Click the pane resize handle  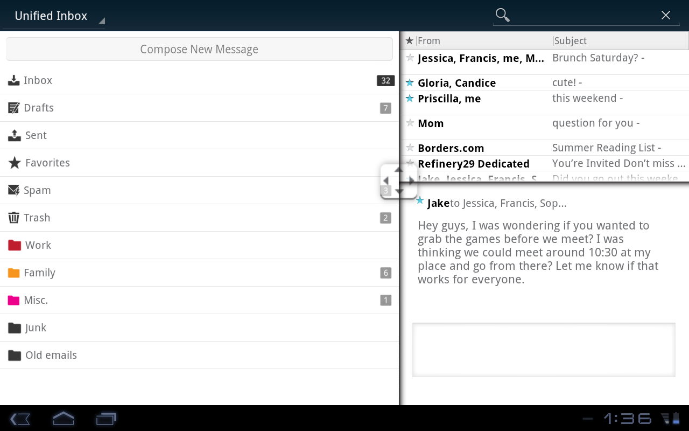point(399,181)
